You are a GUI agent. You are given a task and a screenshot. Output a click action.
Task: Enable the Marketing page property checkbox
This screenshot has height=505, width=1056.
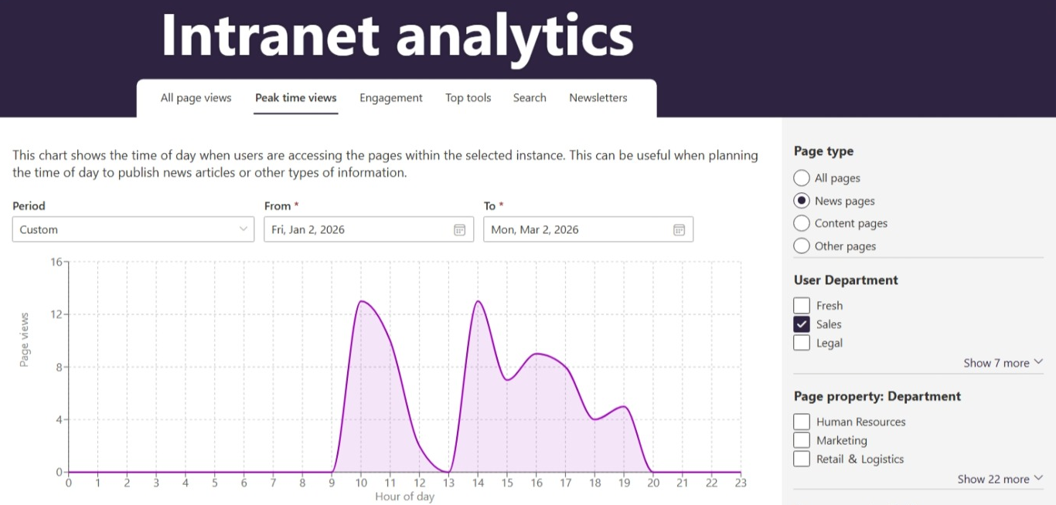point(802,440)
